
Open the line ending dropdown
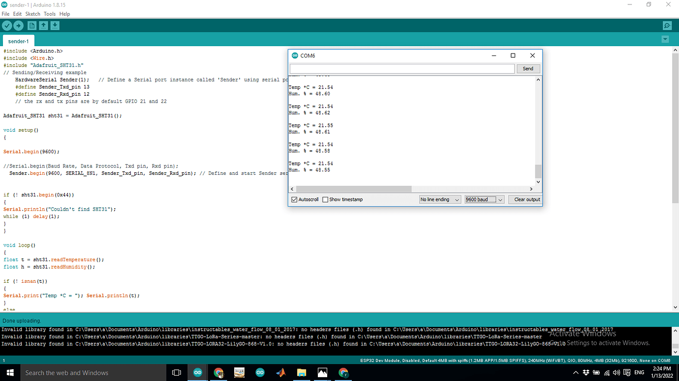tap(439, 199)
